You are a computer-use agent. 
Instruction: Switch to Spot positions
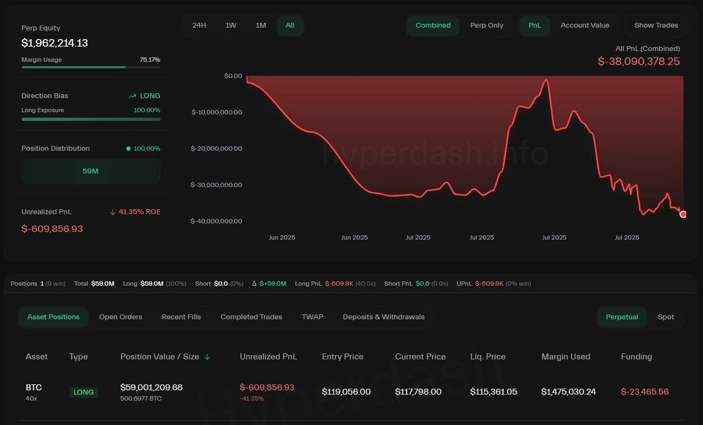tap(666, 317)
